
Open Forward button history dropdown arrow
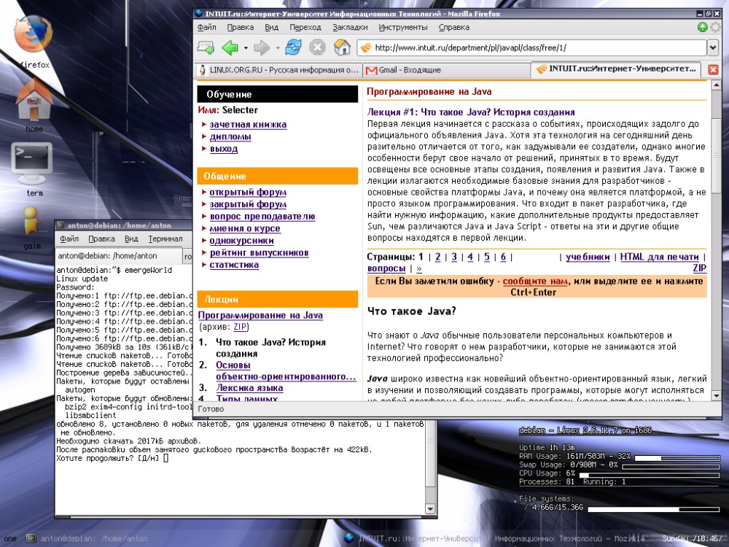(277, 47)
